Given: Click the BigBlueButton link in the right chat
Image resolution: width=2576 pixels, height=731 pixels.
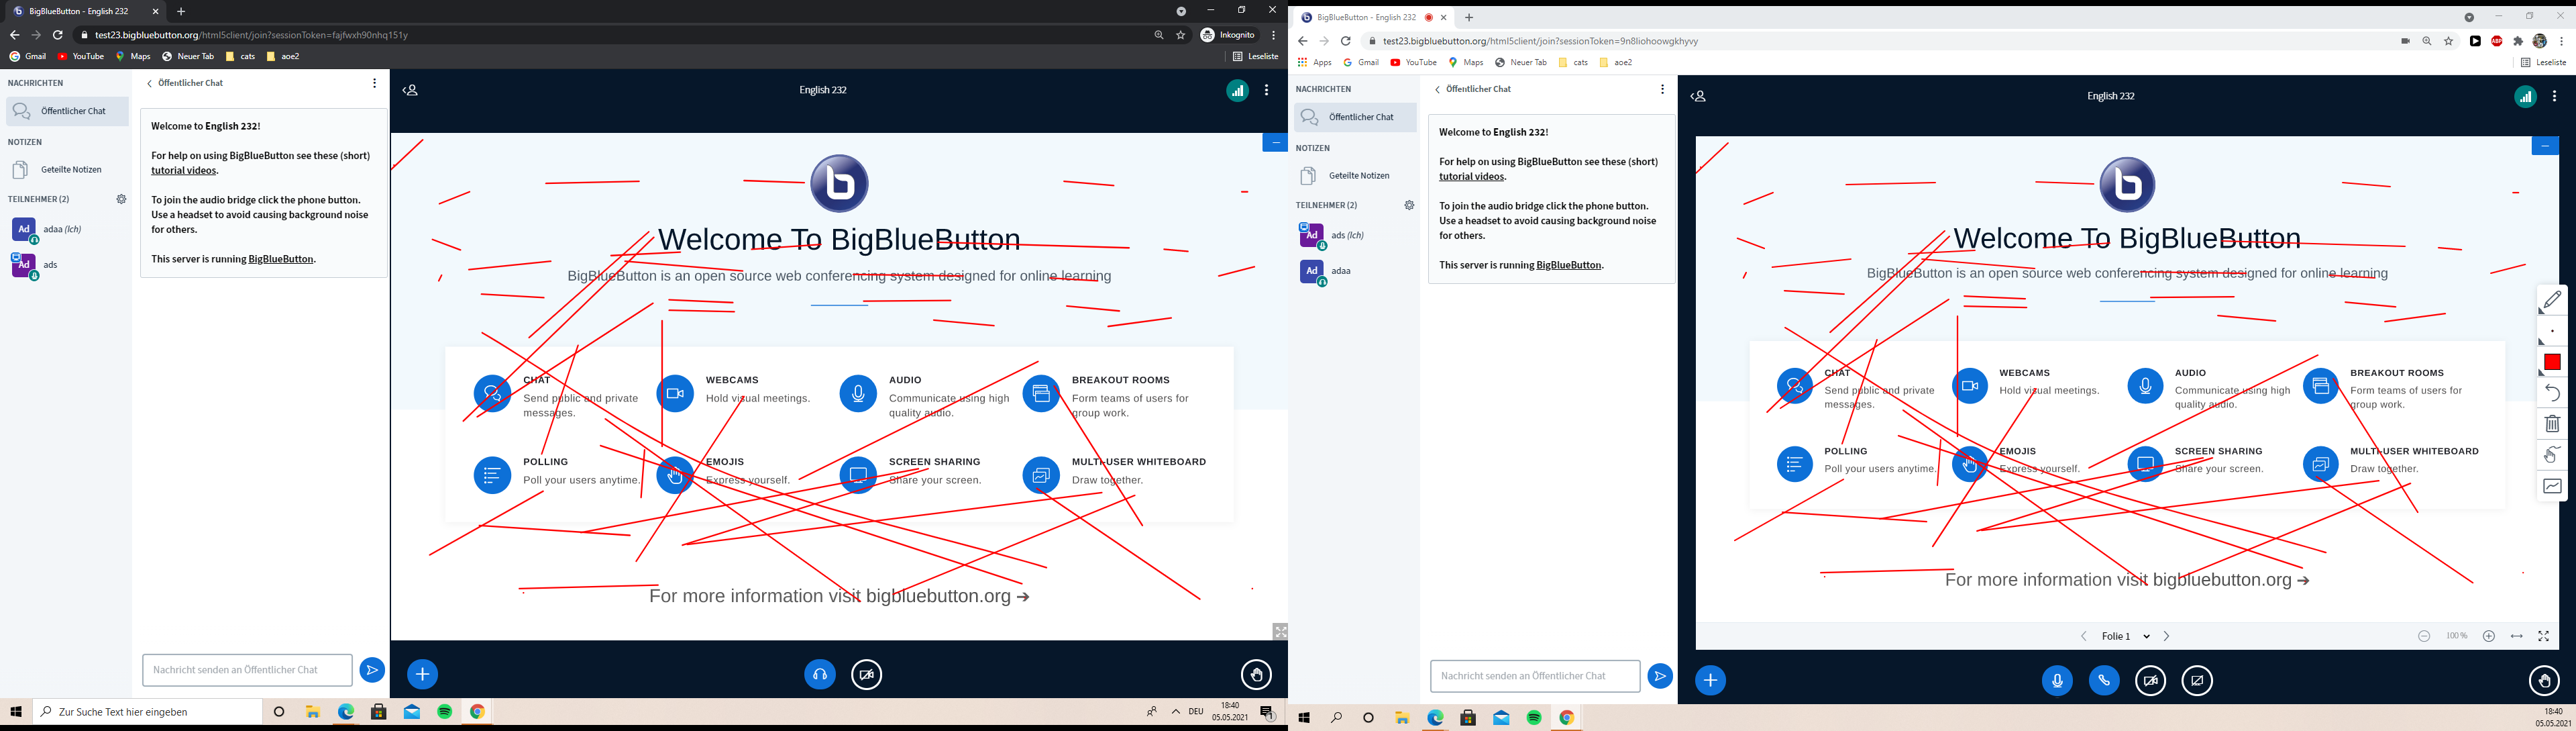Looking at the screenshot, I should click(x=1569, y=265).
